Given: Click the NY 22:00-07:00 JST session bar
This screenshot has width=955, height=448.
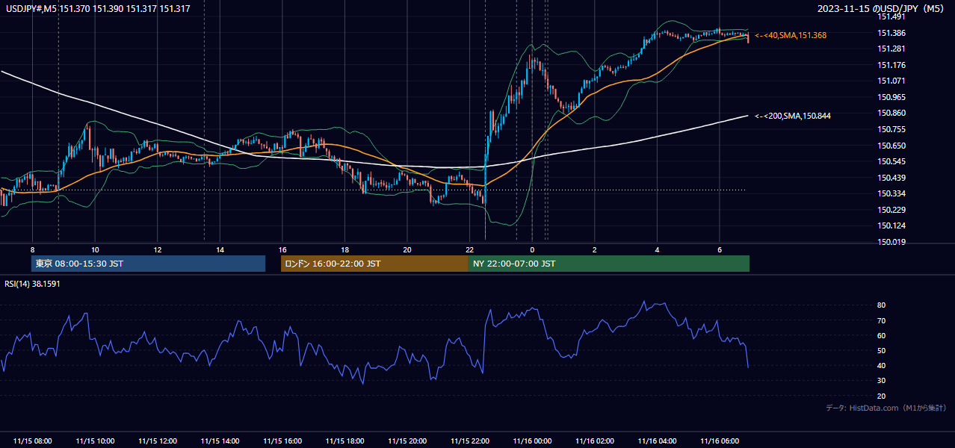Looking at the screenshot, I should point(609,264).
